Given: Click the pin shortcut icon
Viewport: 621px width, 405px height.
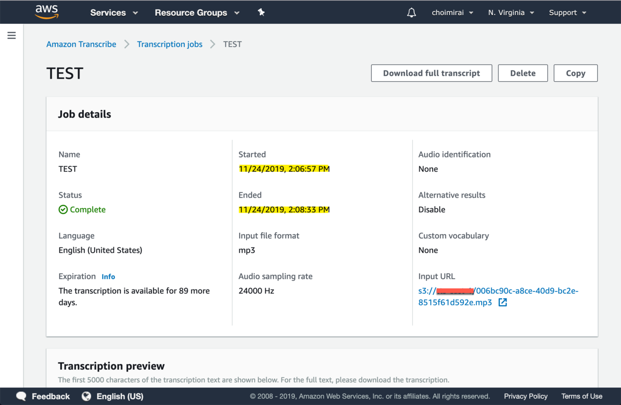Looking at the screenshot, I should 261,13.
